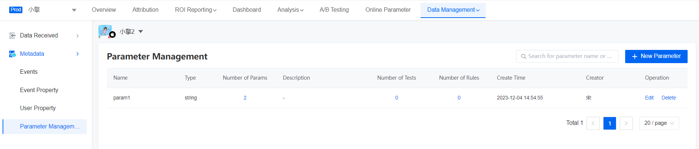Open Number of Params value 2 link
699x149 pixels.
pos(245,98)
